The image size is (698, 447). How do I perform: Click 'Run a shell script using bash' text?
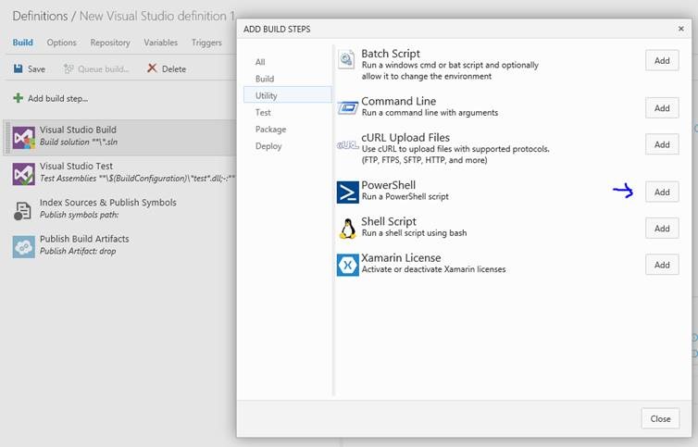(x=414, y=233)
